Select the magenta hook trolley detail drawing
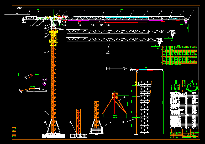 pyautogui.click(x=44, y=81)
